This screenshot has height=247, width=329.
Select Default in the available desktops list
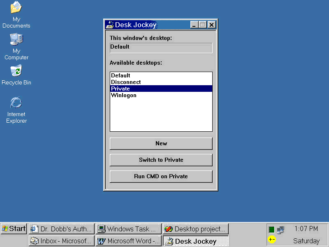coord(120,76)
